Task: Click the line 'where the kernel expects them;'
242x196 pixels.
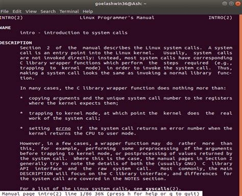Action: pos(74,103)
